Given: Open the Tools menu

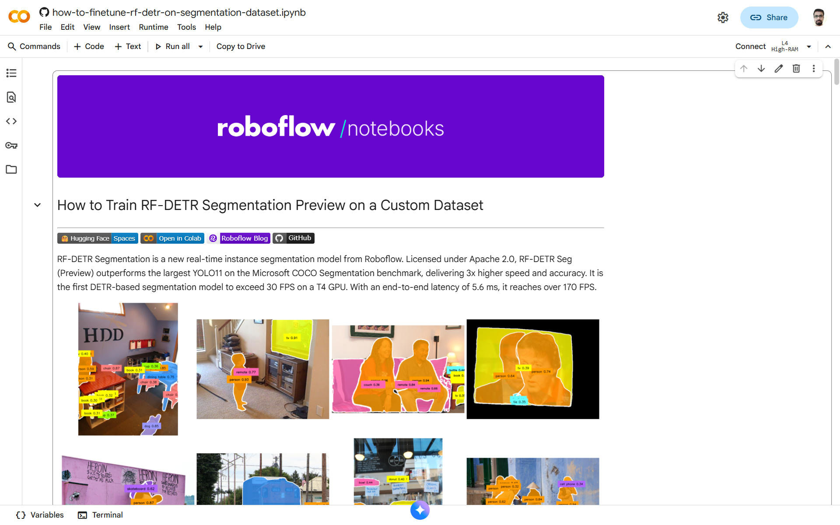Looking at the screenshot, I should click(x=186, y=27).
